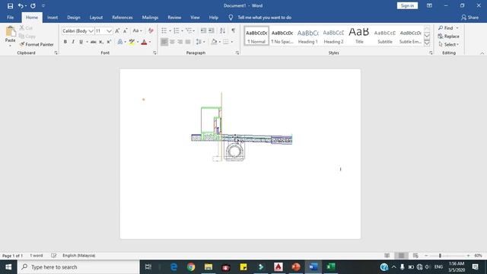The image size is (487, 274).
Task: Align text right
Action: pyautogui.click(x=180, y=42)
